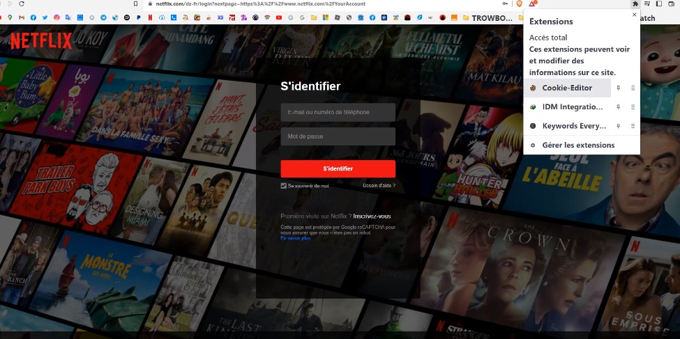Open more options for Keywords Everywhere
Viewport: 680px width, 339px height.
633,126
